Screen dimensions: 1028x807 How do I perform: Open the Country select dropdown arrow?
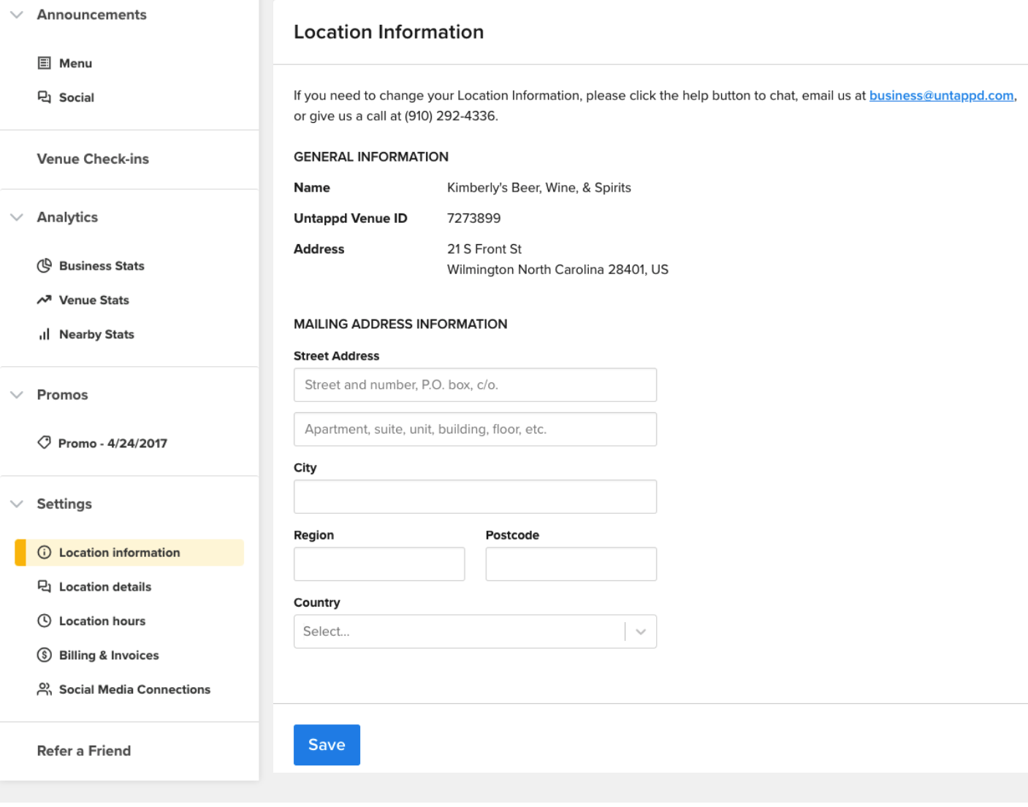(641, 632)
